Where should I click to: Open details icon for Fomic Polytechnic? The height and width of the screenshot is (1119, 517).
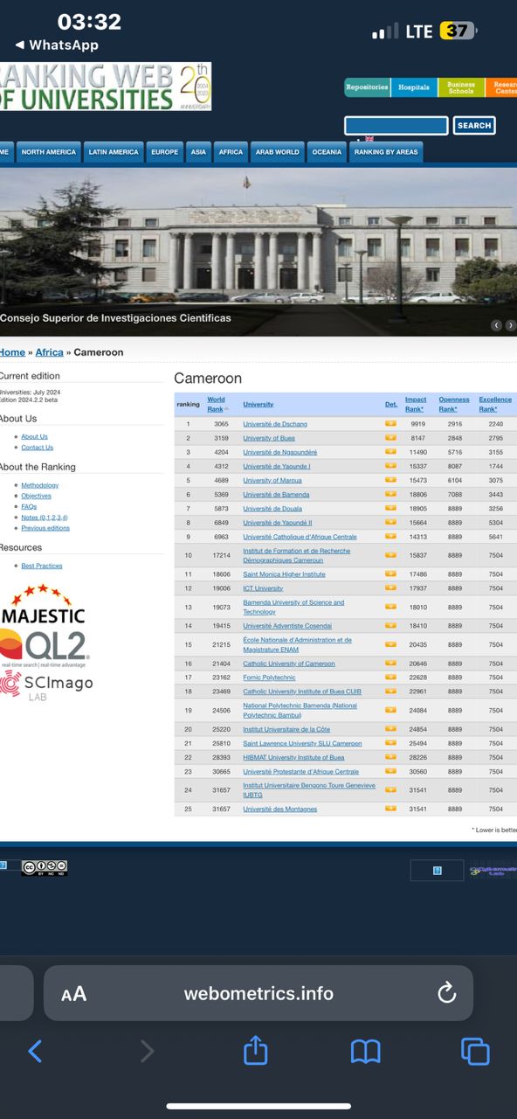[390, 678]
